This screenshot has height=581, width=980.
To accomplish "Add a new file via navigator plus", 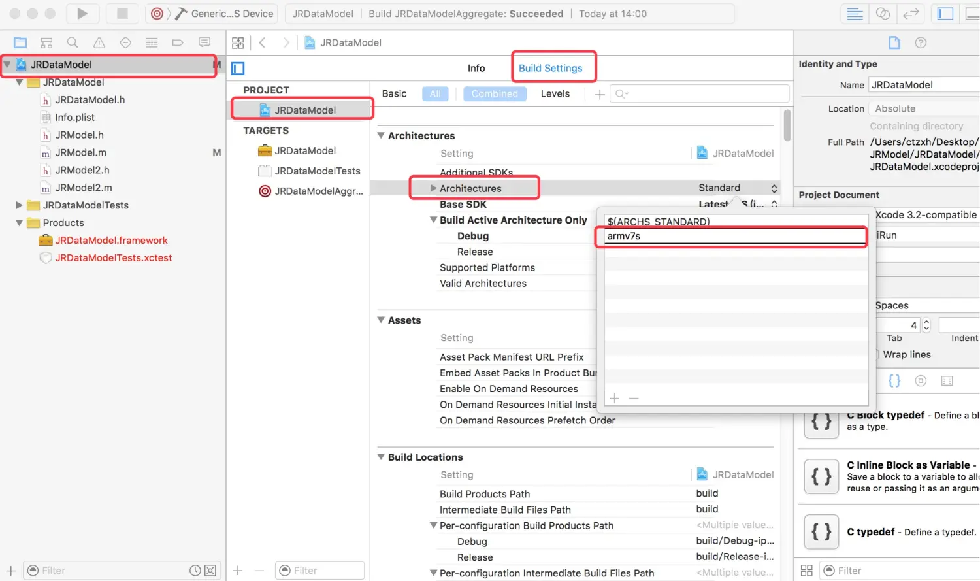I will (11, 571).
